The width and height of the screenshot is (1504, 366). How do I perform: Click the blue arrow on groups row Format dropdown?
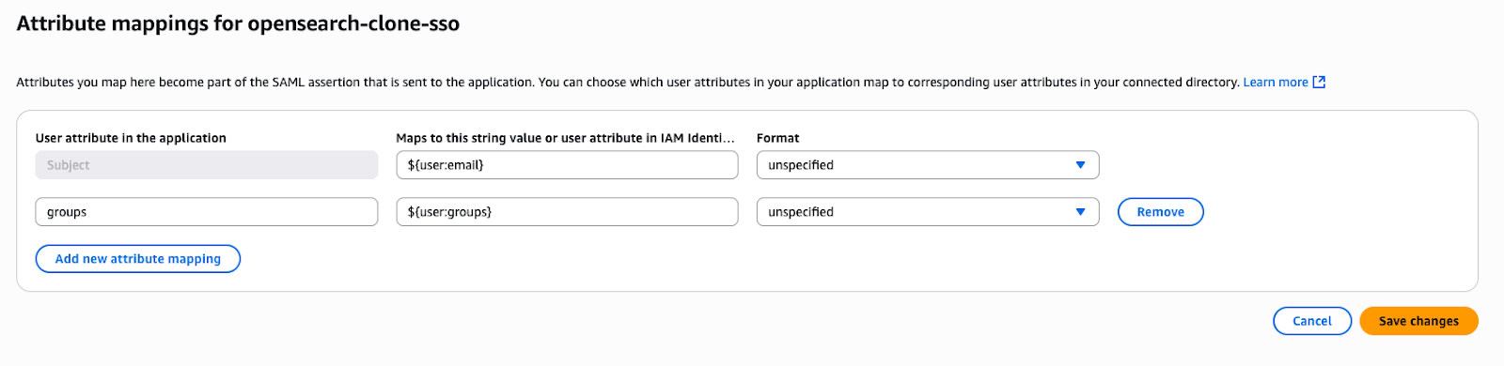coord(1080,212)
